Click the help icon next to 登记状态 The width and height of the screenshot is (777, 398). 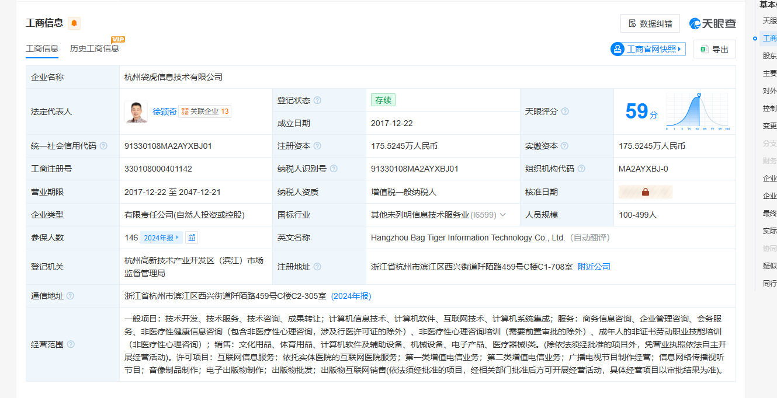coord(317,100)
